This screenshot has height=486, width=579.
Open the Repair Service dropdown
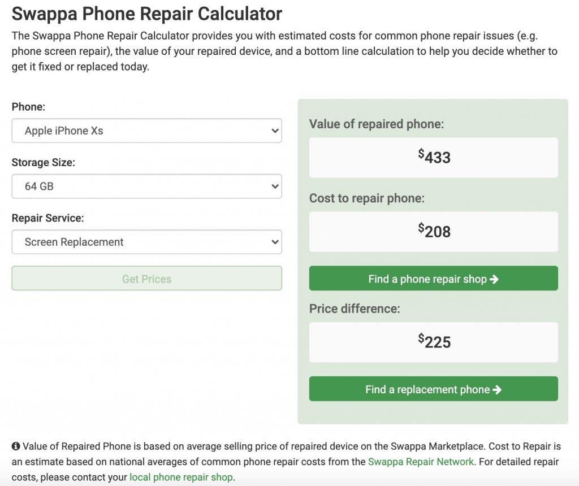point(146,242)
